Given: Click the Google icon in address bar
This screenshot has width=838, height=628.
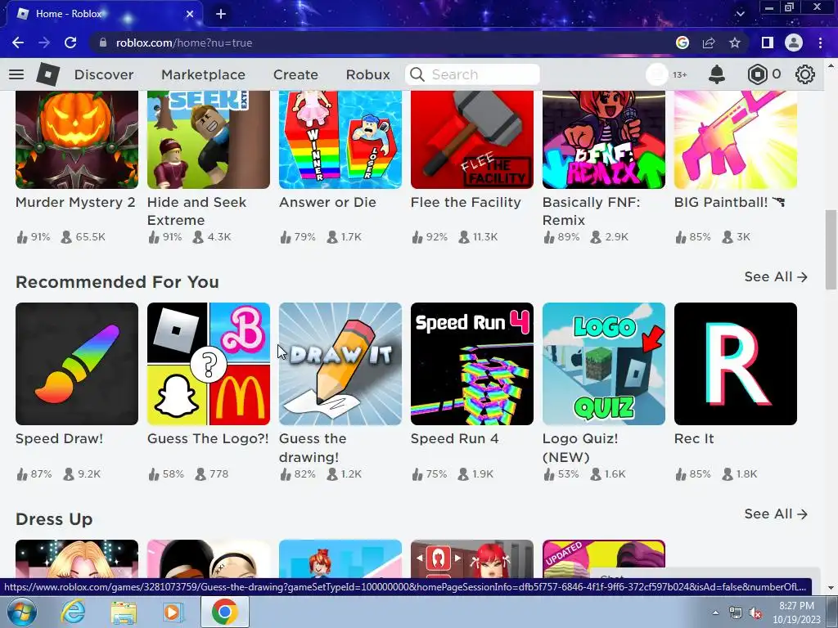Looking at the screenshot, I should click(x=683, y=43).
